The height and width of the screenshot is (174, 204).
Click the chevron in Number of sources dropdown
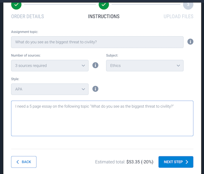point(83,66)
